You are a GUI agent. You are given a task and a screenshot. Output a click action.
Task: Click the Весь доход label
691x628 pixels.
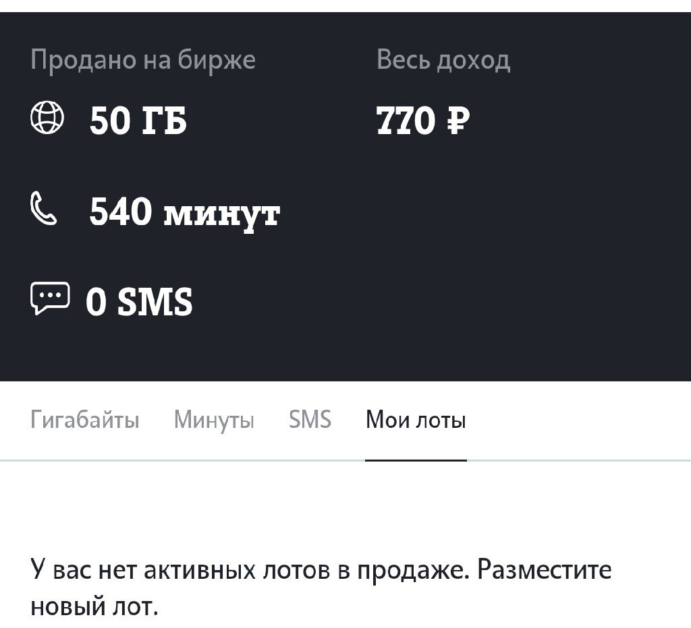(x=443, y=59)
